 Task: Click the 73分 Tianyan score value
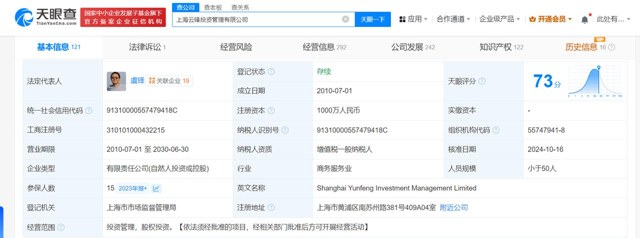pyautogui.click(x=547, y=81)
